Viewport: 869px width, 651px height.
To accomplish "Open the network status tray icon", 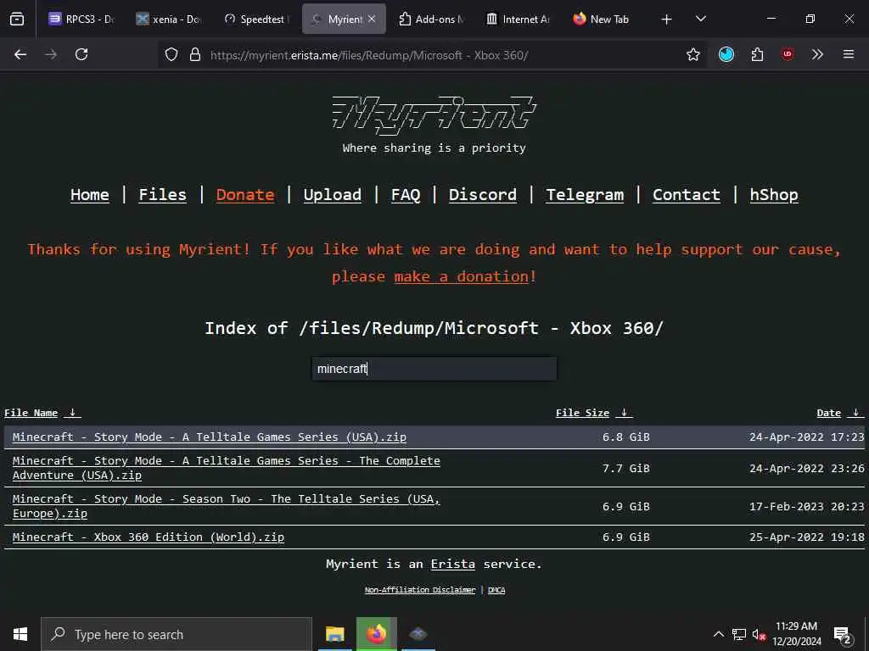I will (x=739, y=634).
